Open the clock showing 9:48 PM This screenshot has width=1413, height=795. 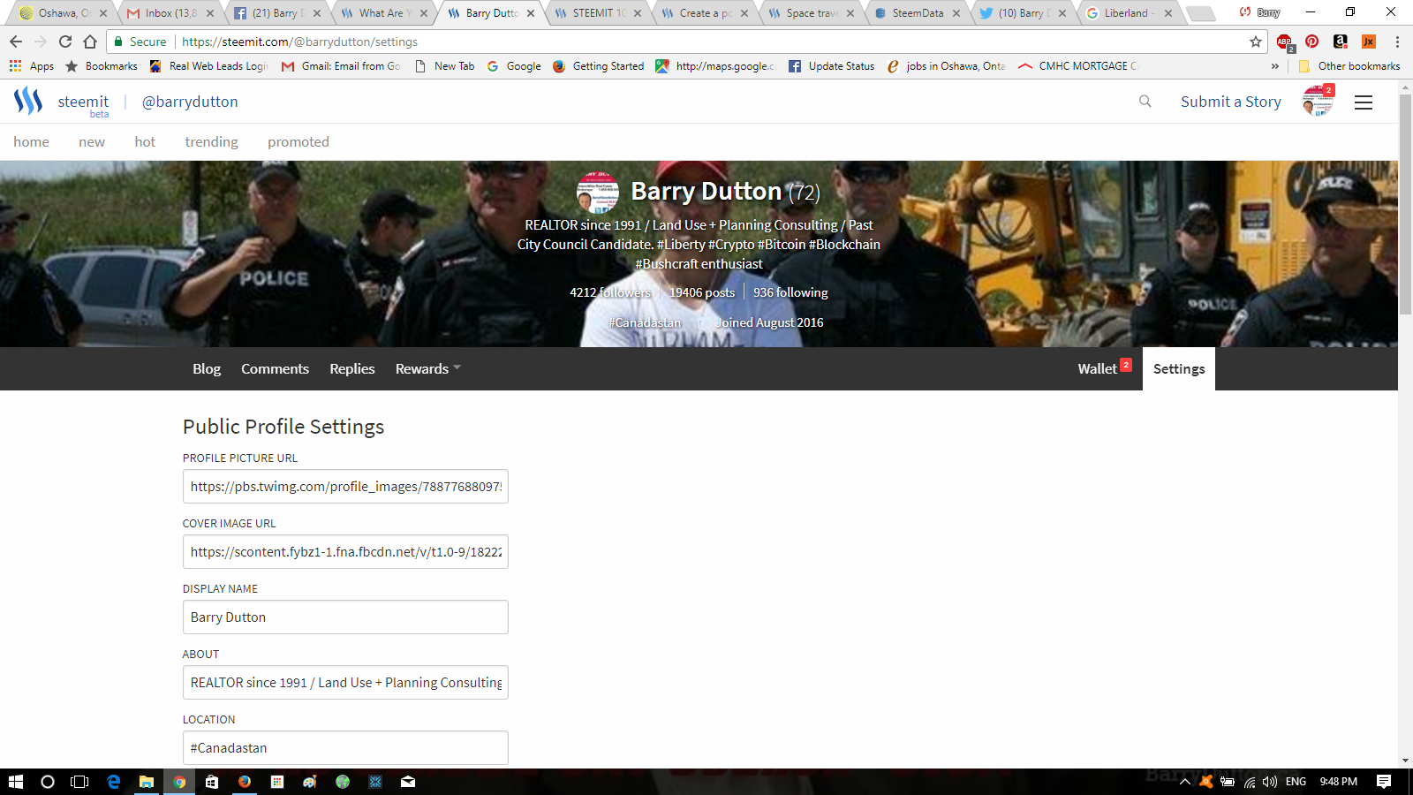pos(1339,782)
